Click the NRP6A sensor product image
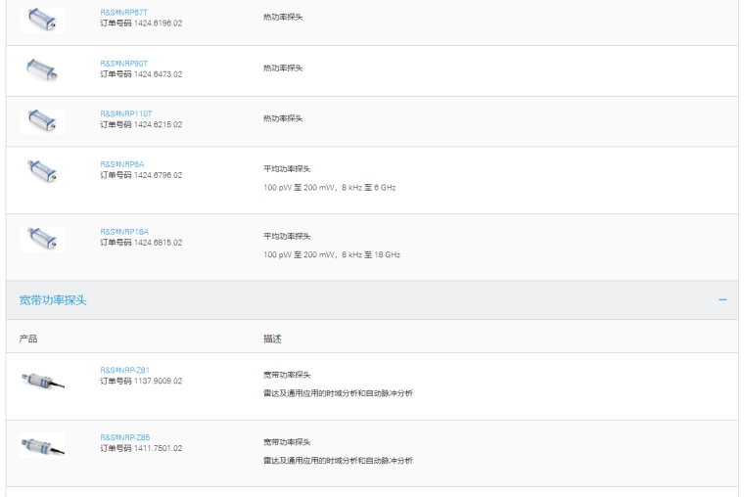 point(41,170)
